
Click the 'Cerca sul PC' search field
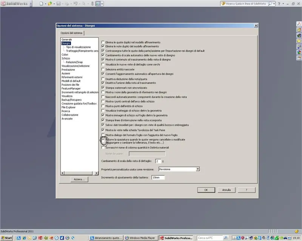[210, 238]
